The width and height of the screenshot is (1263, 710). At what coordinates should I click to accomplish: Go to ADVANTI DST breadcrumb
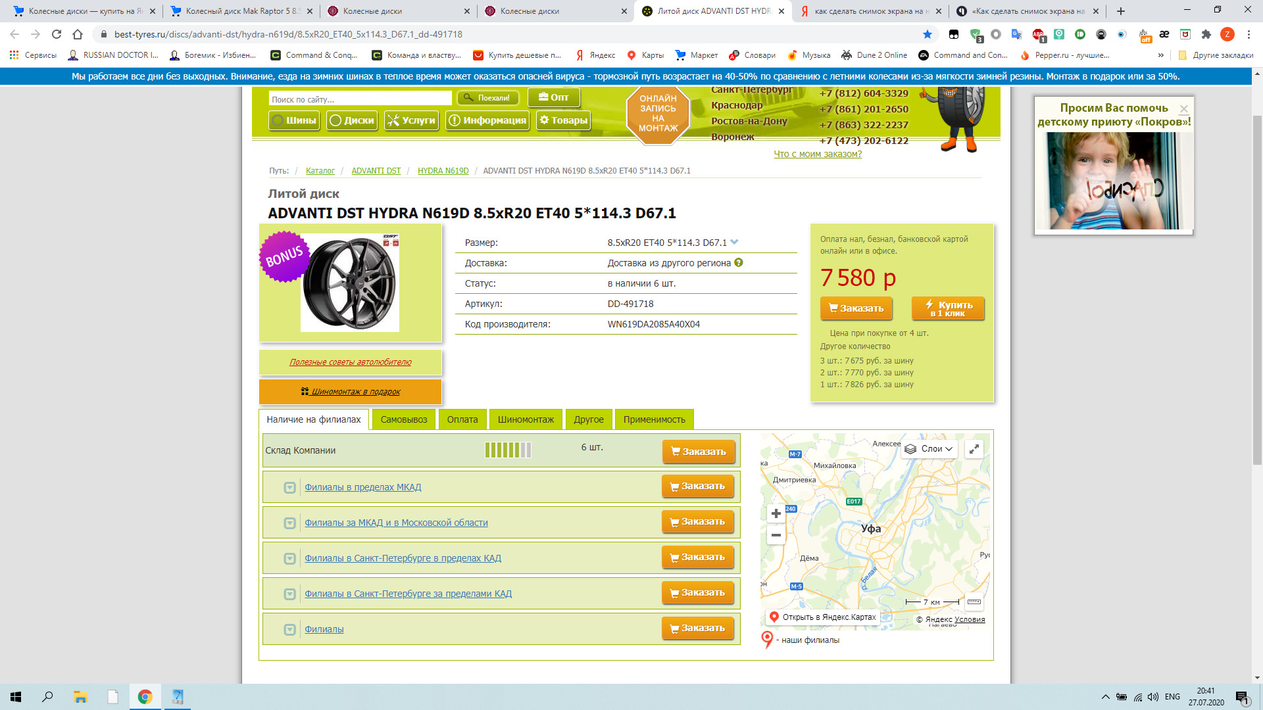[376, 171]
